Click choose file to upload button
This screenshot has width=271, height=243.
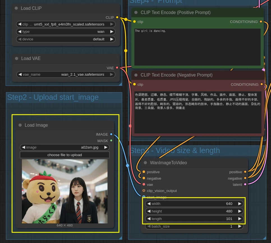point(65,155)
